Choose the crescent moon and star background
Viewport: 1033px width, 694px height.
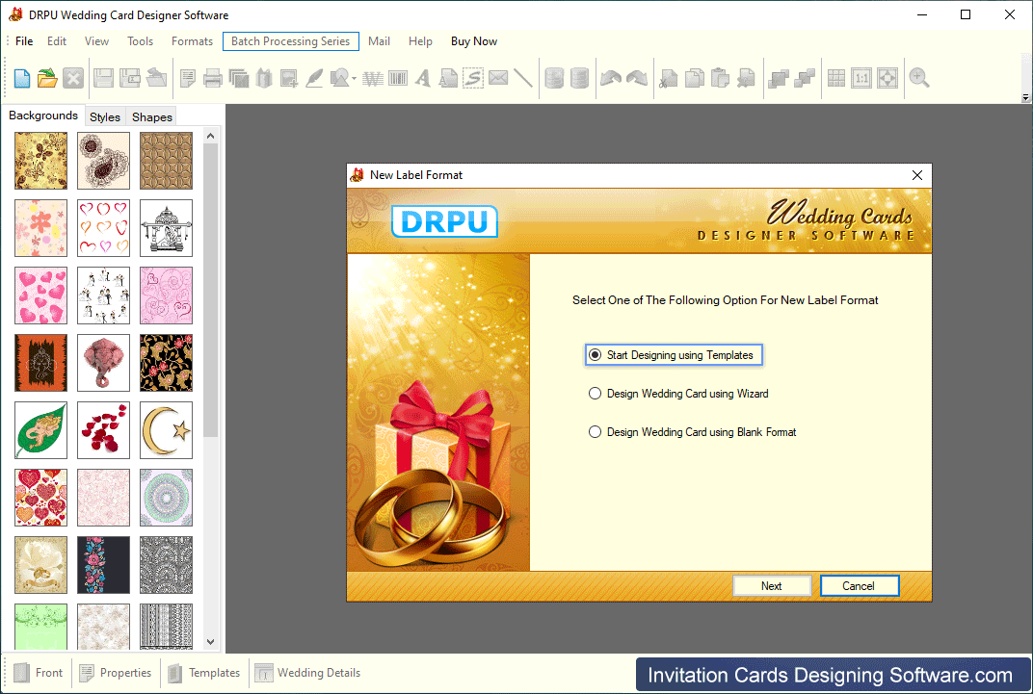click(166, 430)
